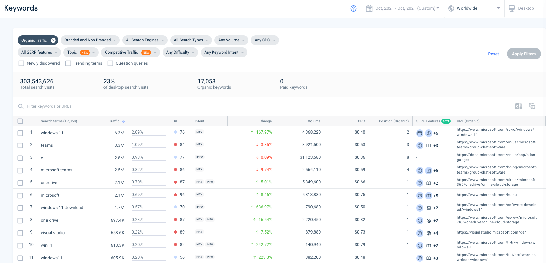Select the windows 11 row checkbox

[x=20, y=133]
